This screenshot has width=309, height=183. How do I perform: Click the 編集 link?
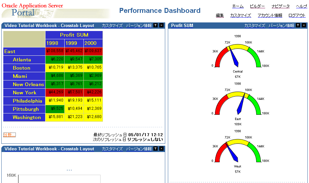220,15
